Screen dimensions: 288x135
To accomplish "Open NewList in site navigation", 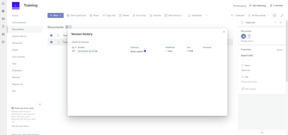I will point(16,77).
